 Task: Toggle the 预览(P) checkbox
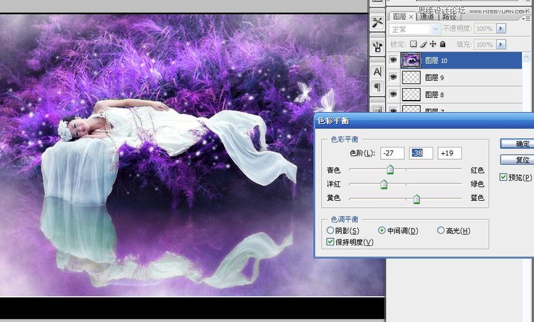(x=503, y=177)
